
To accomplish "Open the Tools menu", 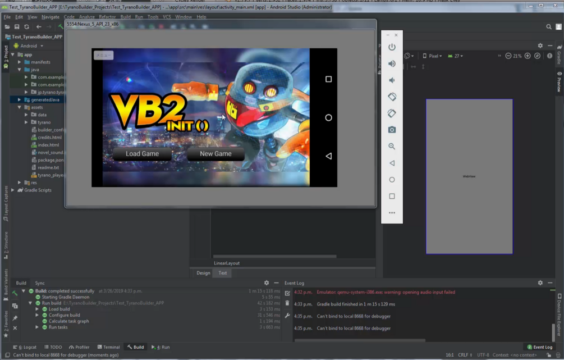I will tap(153, 17).
